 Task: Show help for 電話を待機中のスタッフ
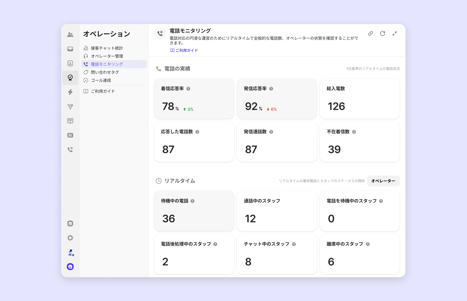pyautogui.click(x=381, y=201)
